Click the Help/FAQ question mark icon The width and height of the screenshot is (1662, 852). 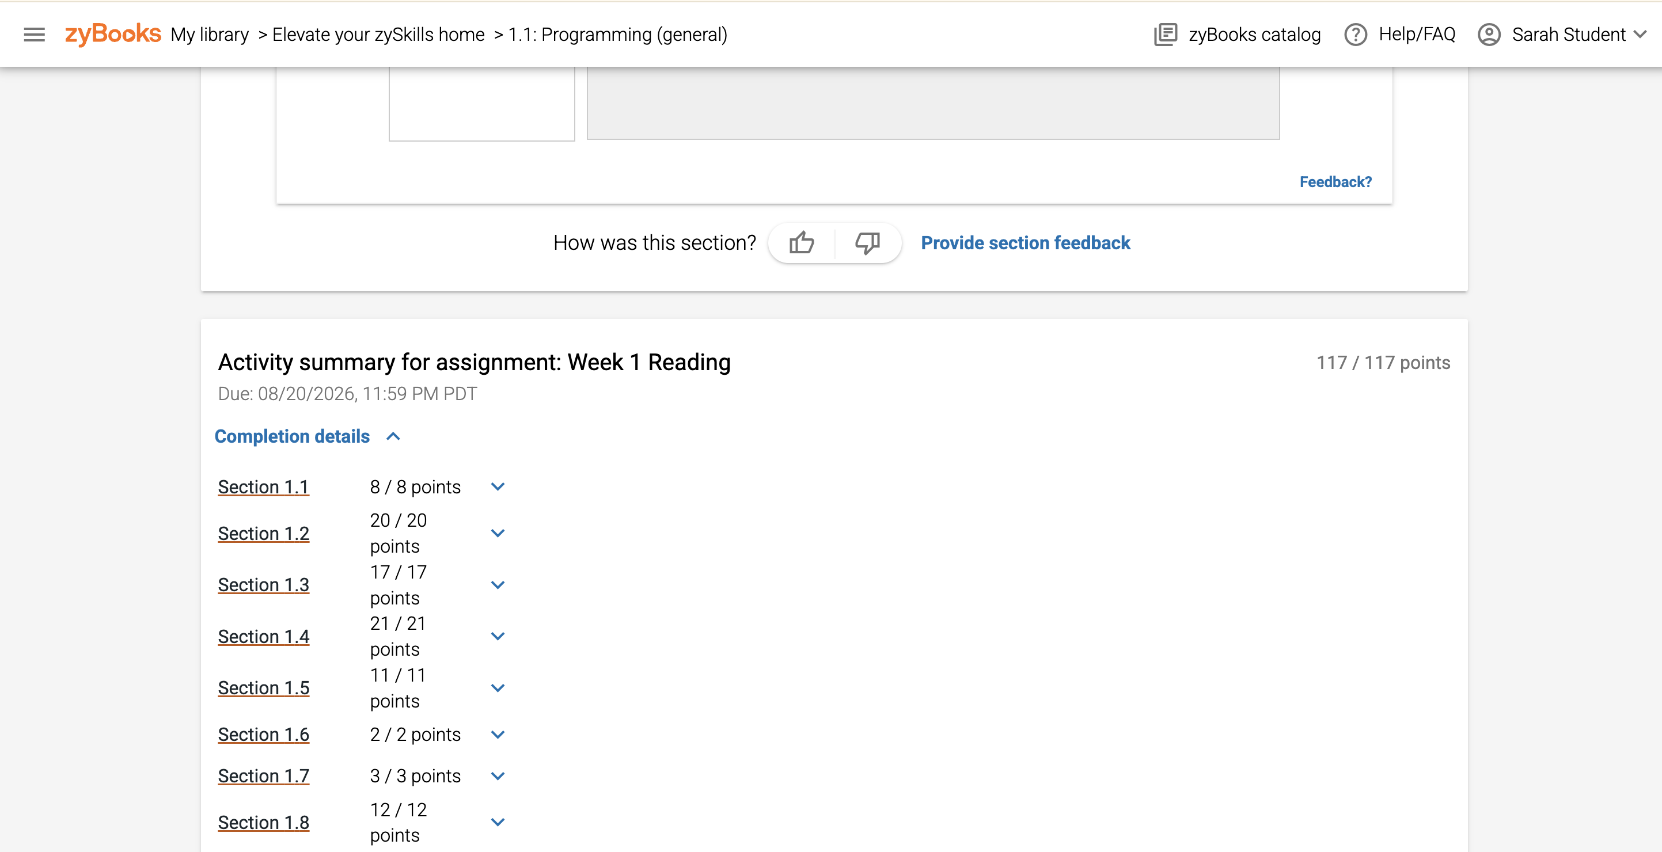click(1355, 34)
